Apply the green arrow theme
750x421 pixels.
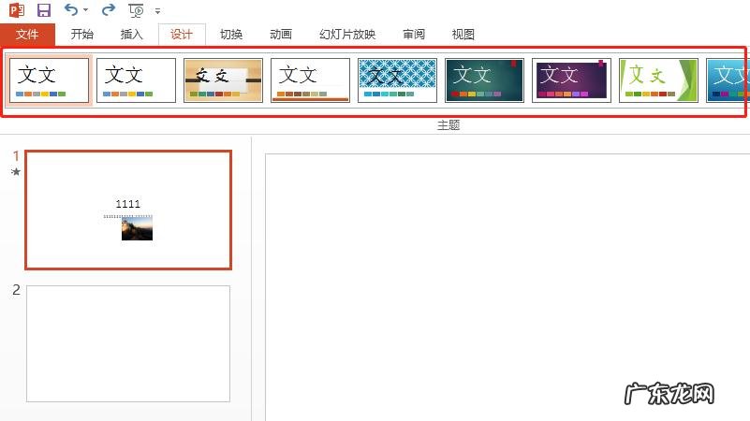(658, 80)
